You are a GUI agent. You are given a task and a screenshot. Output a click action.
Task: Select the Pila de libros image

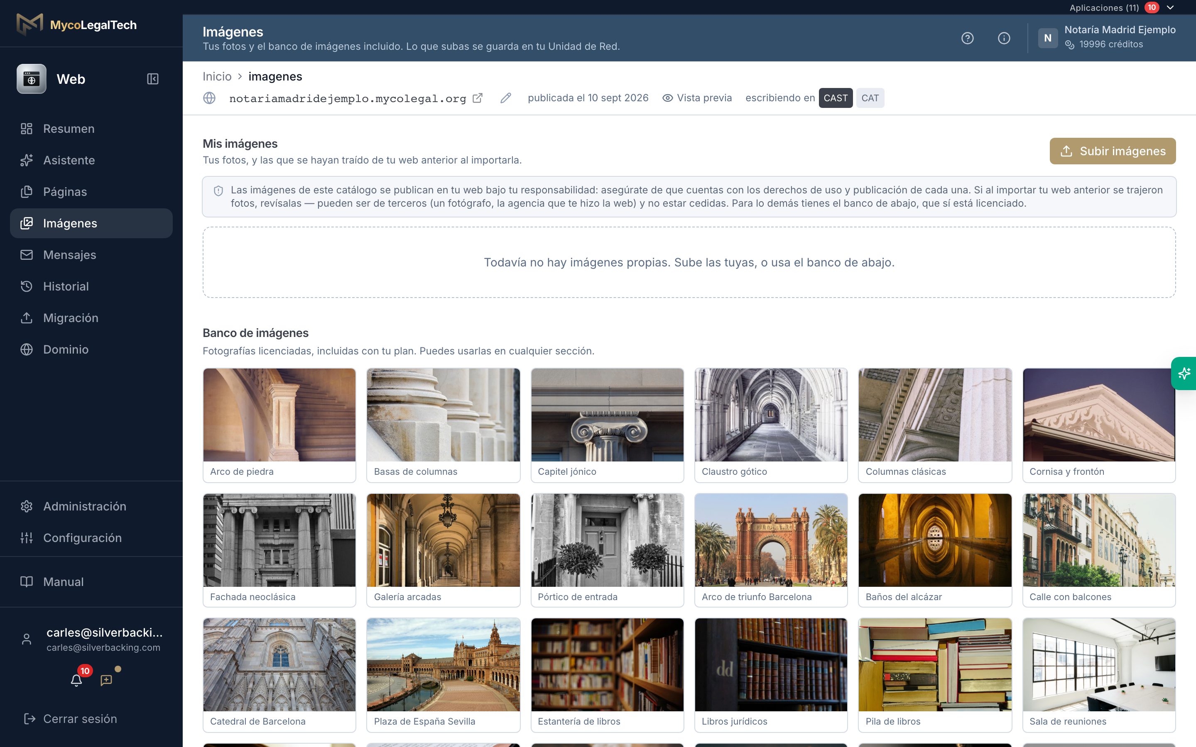(x=935, y=675)
